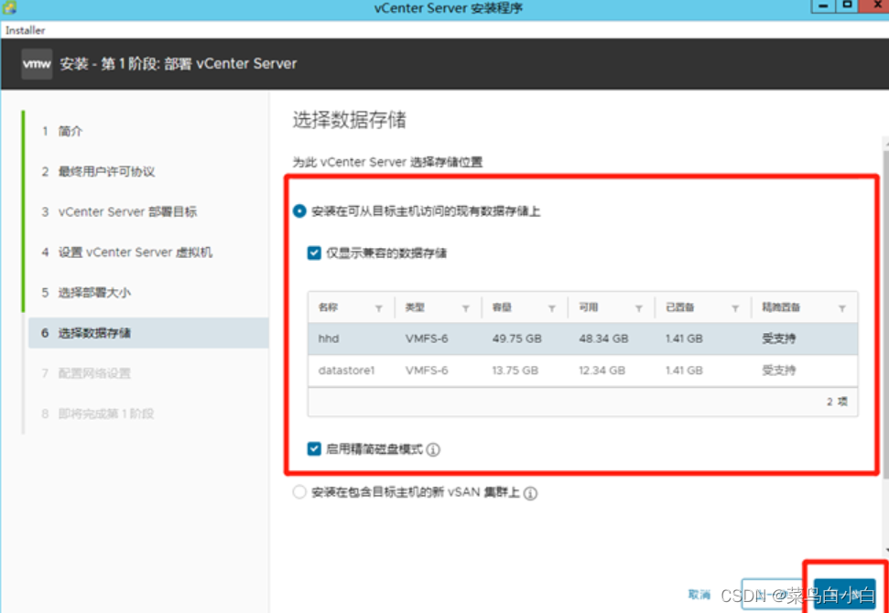
Task: Click VMFS-6 type in hhd row
Action: point(427,339)
